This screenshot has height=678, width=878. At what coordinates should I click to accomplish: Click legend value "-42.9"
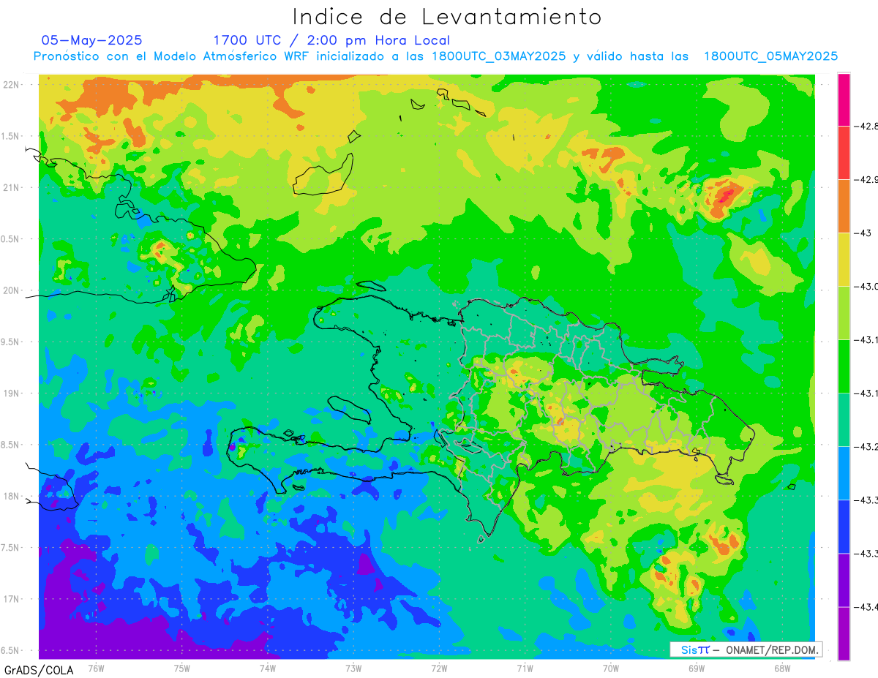pos(866,179)
